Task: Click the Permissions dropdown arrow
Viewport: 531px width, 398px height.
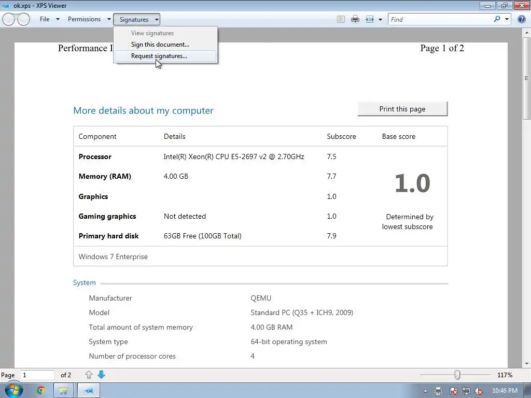Action: [109, 19]
